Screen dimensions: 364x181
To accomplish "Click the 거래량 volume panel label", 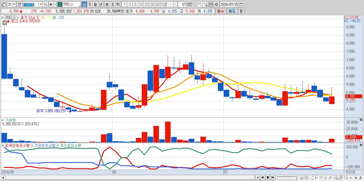I will coord(10,120).
